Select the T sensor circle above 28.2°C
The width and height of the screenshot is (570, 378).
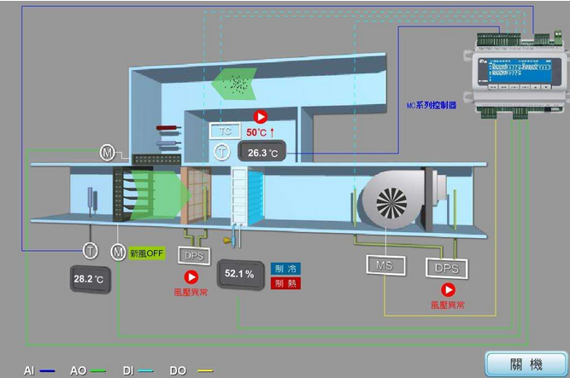pyautogui.click(x=90, y=251)
